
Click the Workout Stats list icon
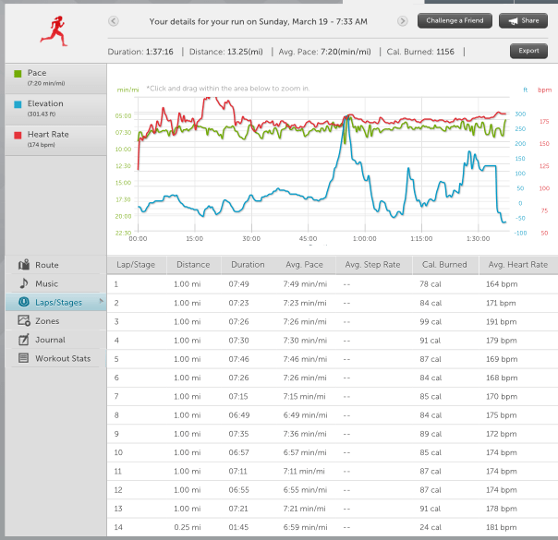(x=24, y=358)
